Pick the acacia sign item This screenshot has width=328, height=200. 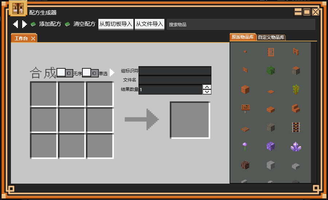[245, 109]
